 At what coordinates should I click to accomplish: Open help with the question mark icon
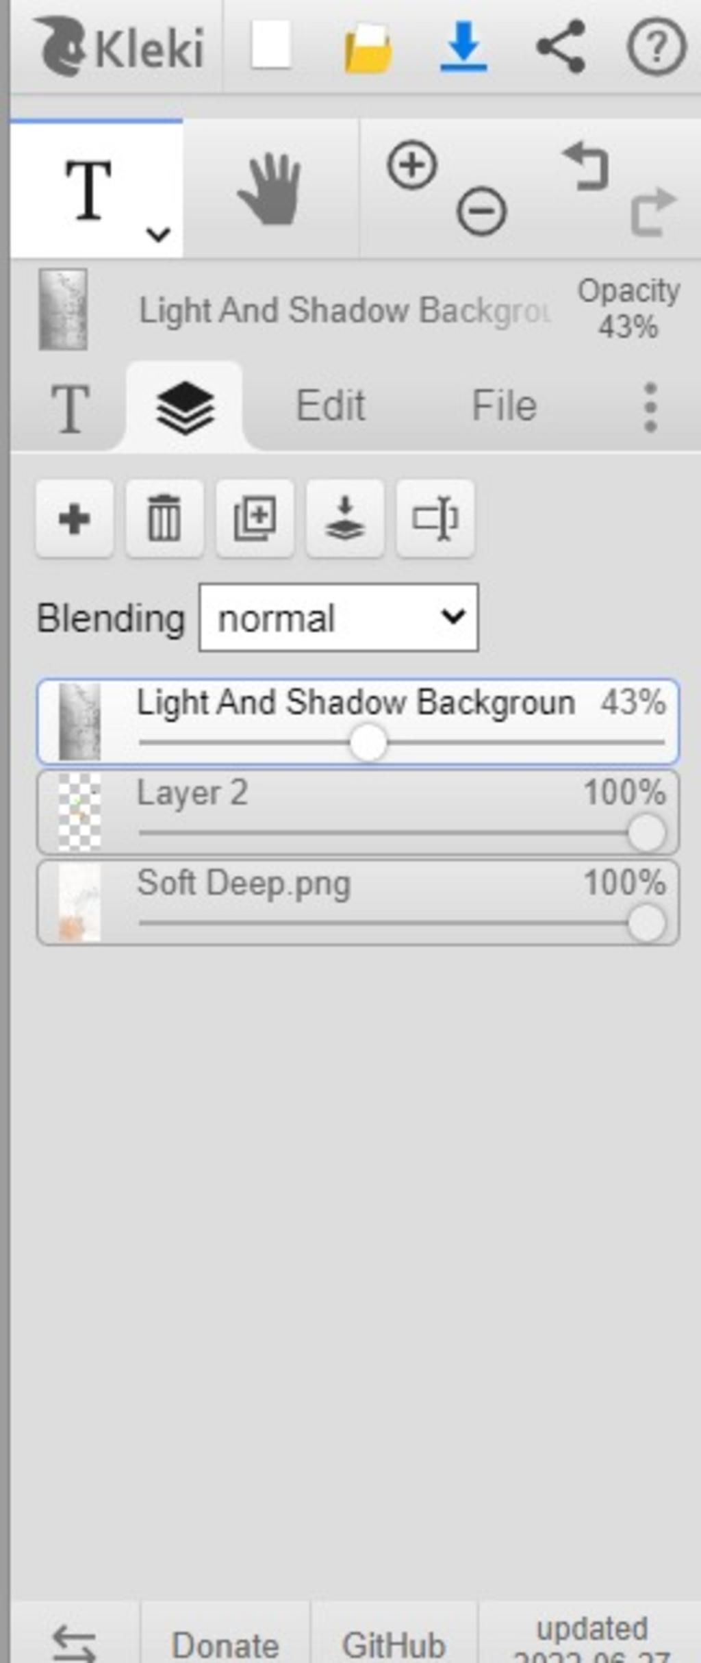pyautogui.click(x=656, y=47)
